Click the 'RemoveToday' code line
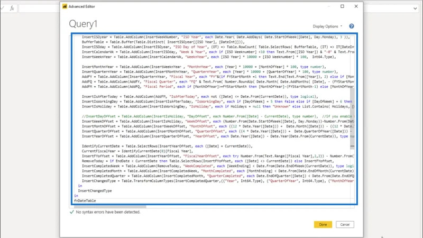 [208, 161]
